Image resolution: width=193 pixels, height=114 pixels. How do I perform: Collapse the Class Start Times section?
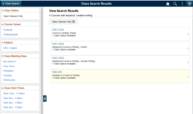pos(2,88)
